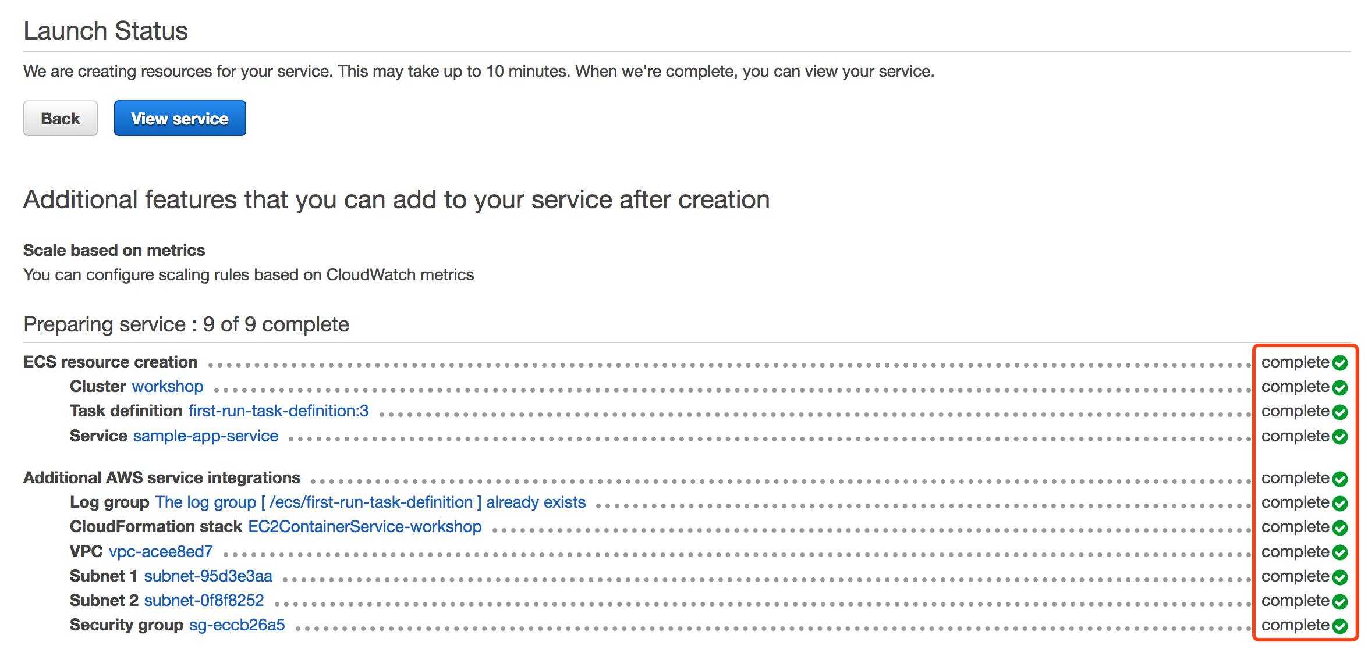Viewport: 1368px width, 649px height.
Task: Click the green checkmark on the Log group row
Action: click(1340, 503)
